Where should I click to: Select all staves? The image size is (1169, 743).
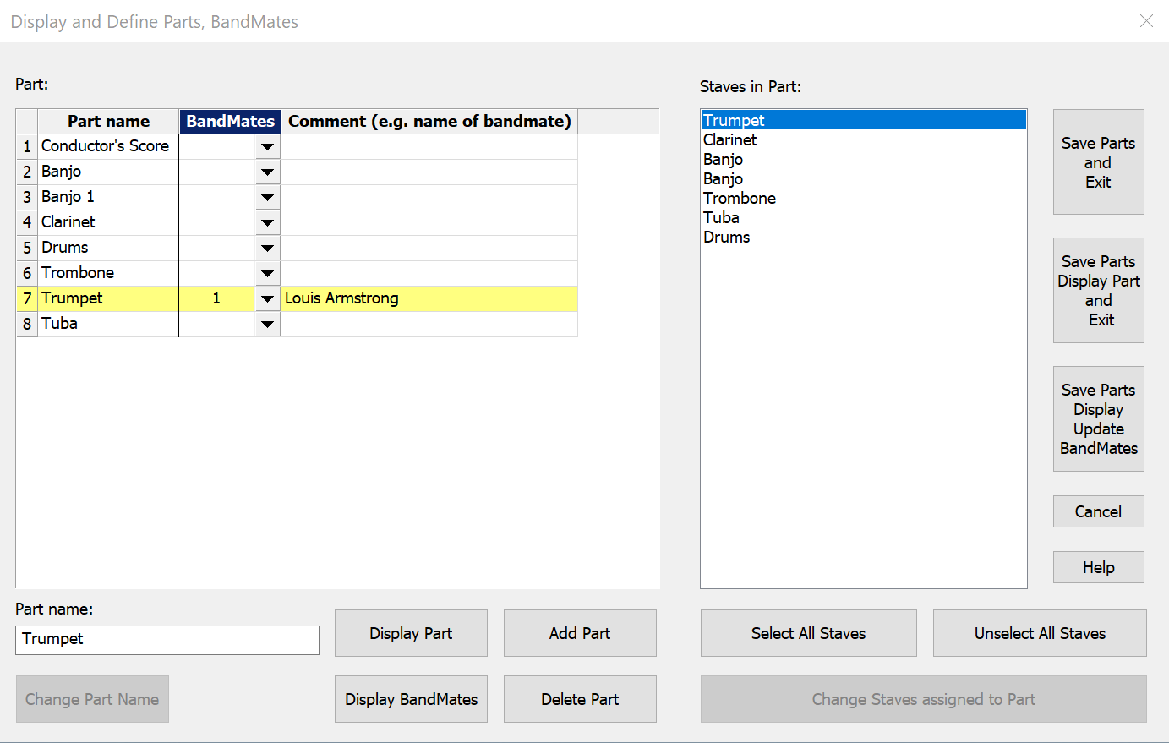[x=808, y=633]
